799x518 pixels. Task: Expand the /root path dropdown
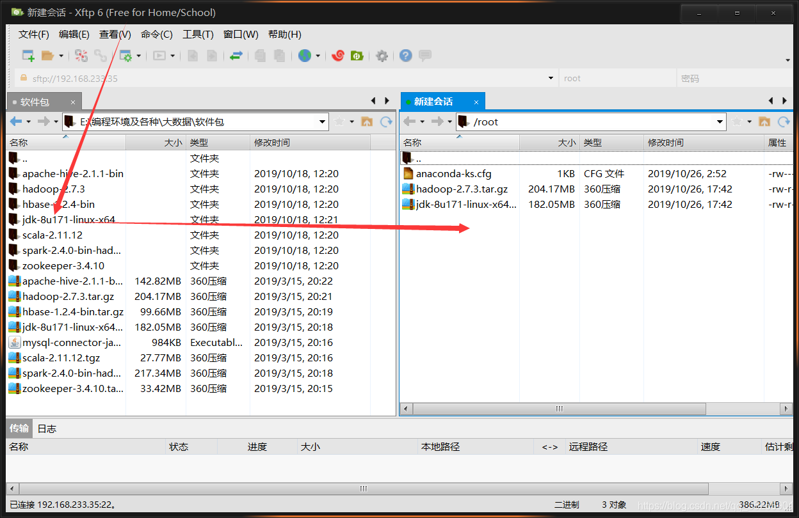click(720, 122)
